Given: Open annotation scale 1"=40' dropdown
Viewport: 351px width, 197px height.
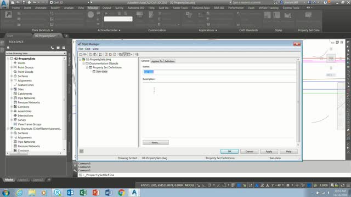Looking at the screenshot, I should [278, 185].
